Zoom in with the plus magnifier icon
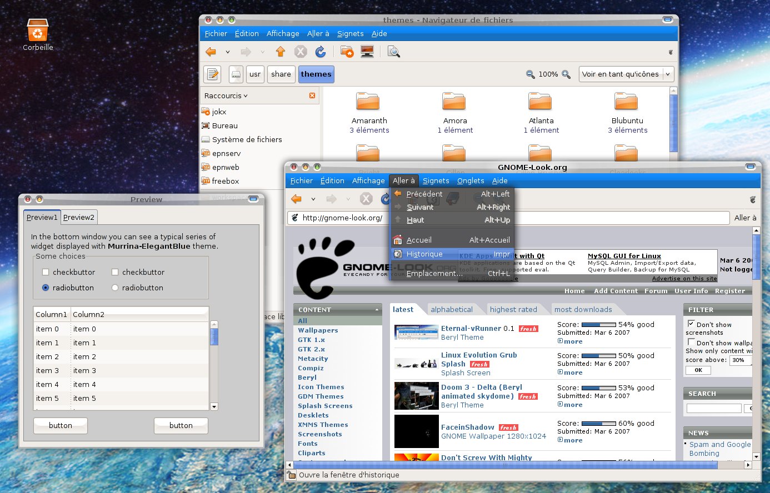The height and width of the screenshot is (493, 770). pos(566,74)
